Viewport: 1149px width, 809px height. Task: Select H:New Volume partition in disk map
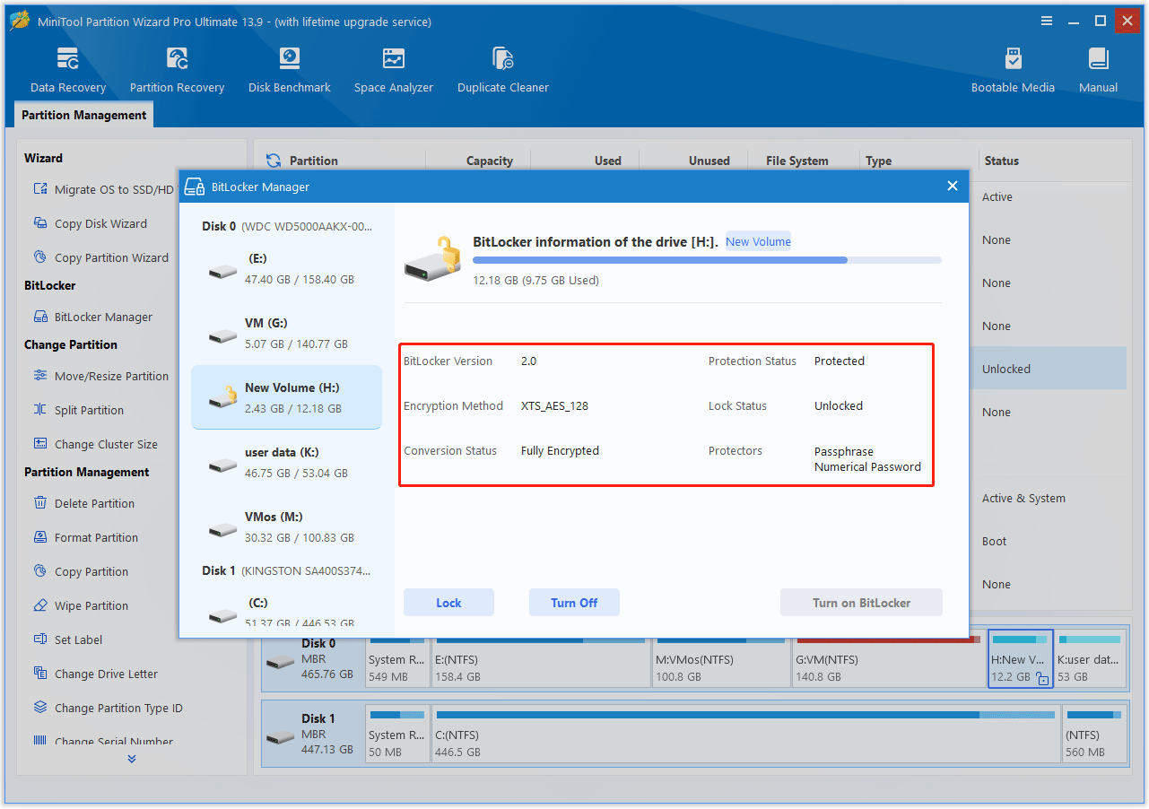click(x=1021, y=658)
